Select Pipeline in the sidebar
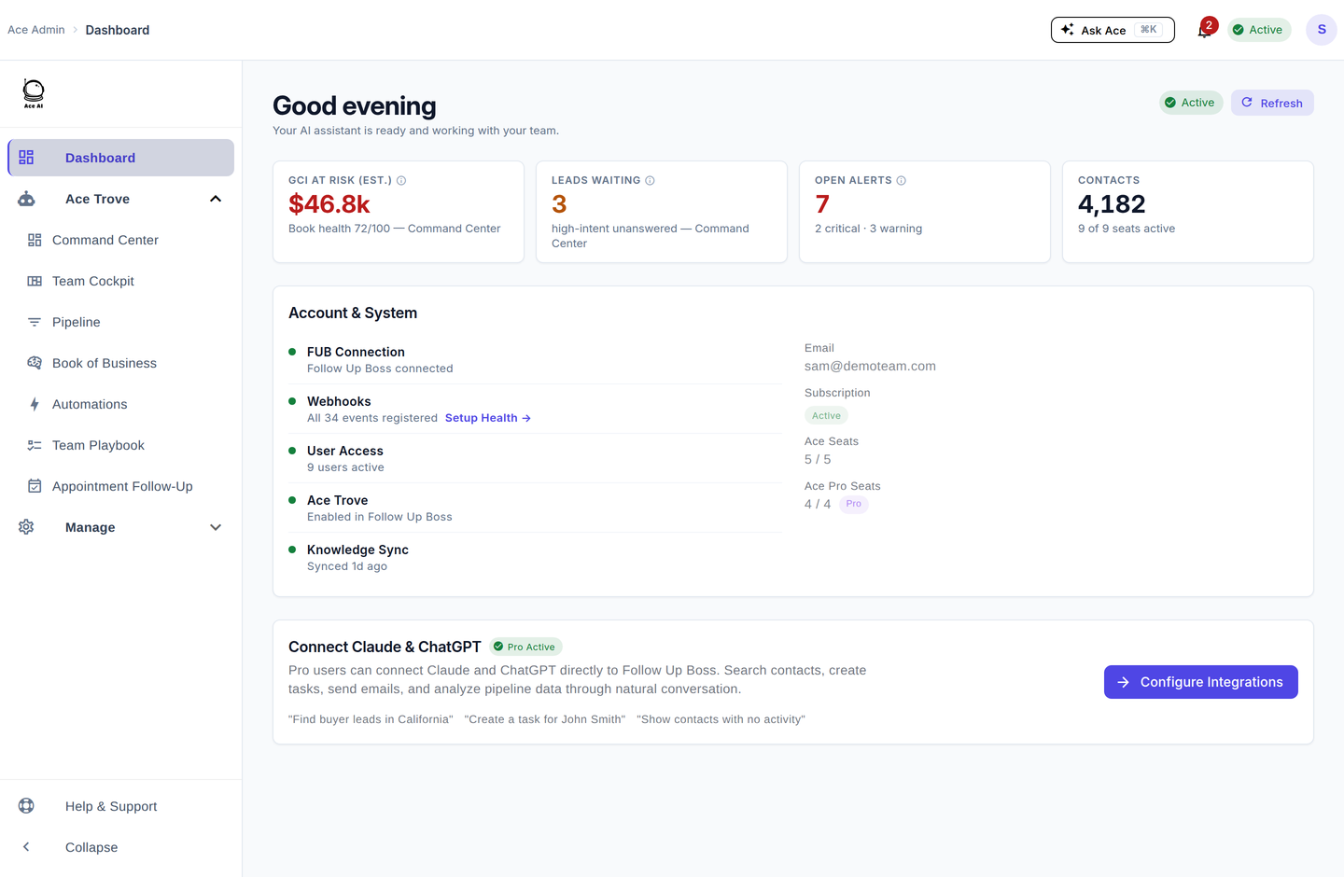 [121, 322]
